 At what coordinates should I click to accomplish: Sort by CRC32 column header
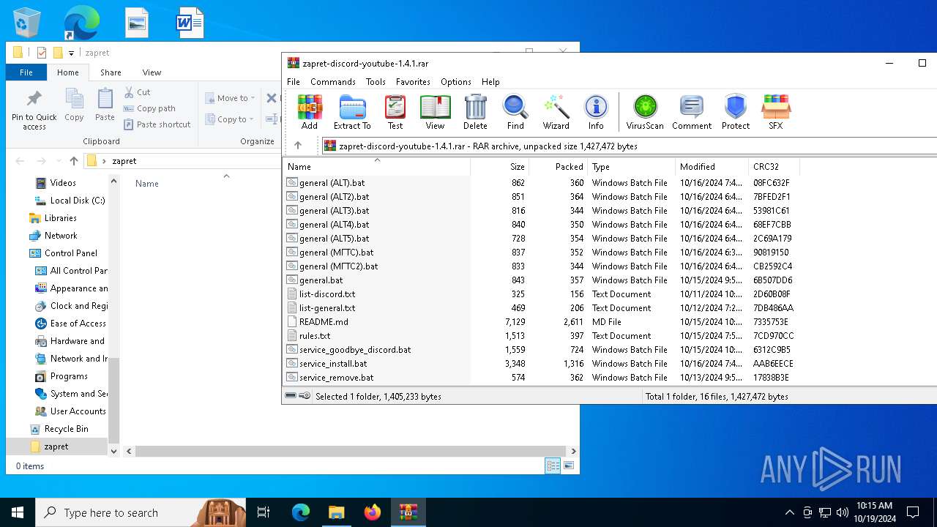(774, 167)
